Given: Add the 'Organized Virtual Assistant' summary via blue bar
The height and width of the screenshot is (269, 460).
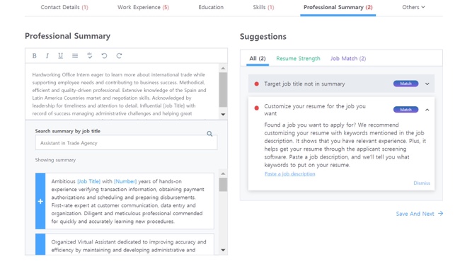Looking at the screenshot, I should 40,244.
